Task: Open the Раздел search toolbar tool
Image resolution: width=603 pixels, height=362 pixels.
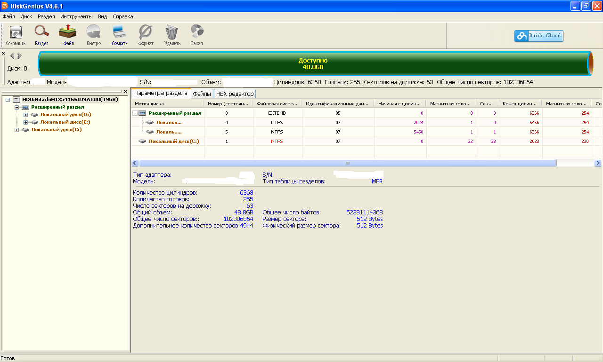Action: click(41, 35)
